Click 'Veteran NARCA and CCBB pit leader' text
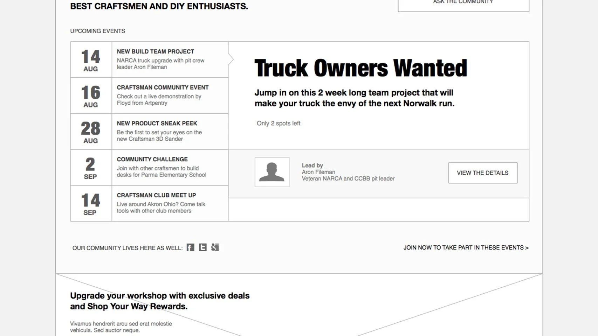This screenshot has width=598, height=336. coord(348,178)
